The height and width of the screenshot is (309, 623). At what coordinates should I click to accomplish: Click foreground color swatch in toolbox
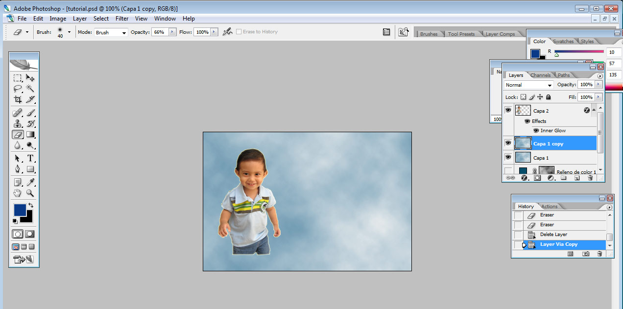(20, 211)
